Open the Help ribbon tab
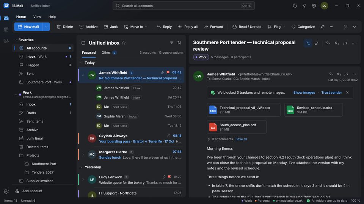The height and width of the screenshot is (204, 364). [52, 17]
